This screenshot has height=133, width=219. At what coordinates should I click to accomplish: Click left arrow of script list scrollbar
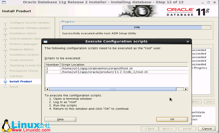point(47,89)
